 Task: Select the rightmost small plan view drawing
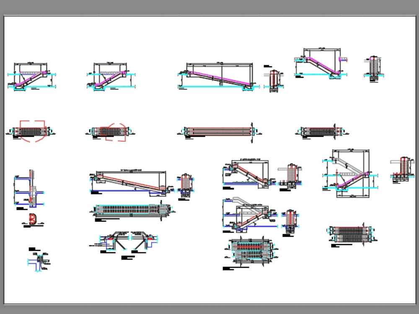[x=323, y=132]
